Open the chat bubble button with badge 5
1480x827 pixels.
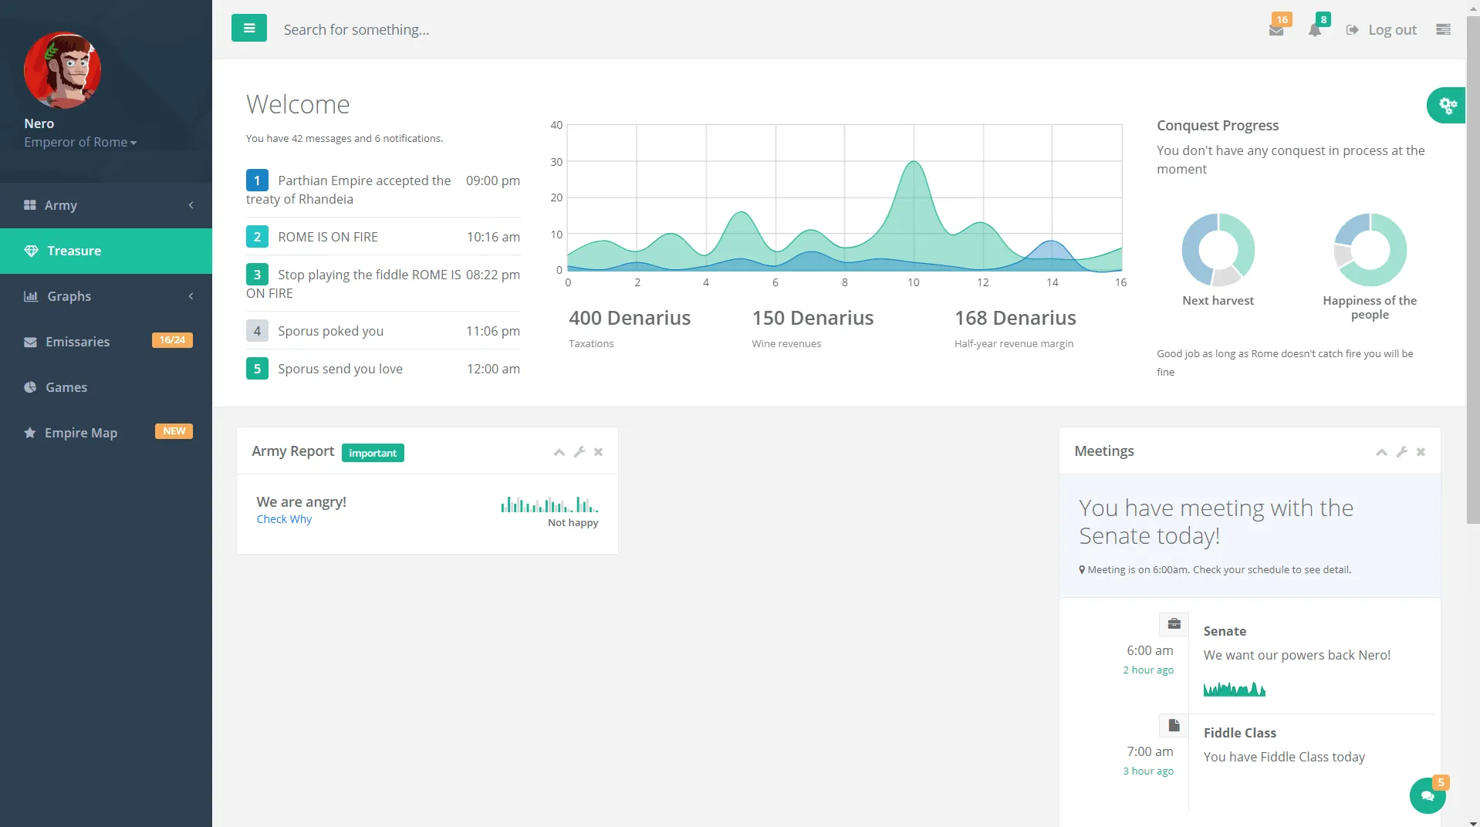(x=1428, y=795)
